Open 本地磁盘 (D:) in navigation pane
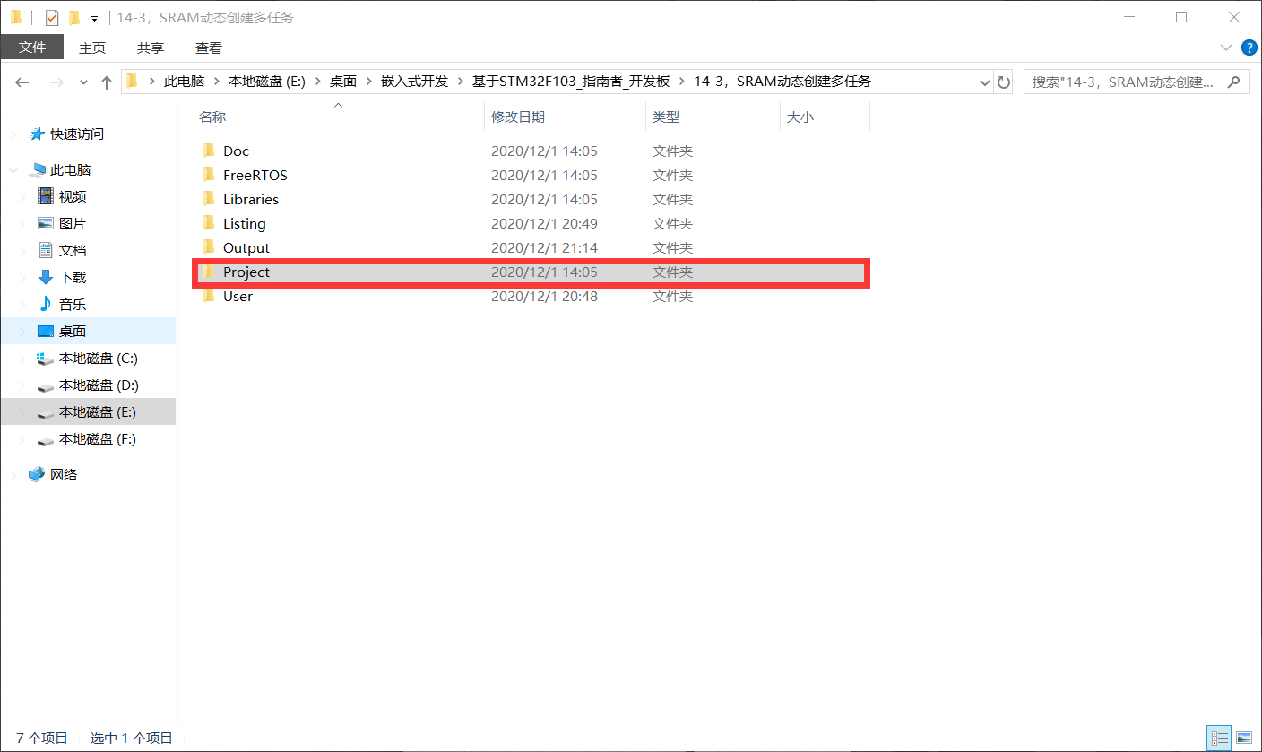 coord(99,385)
